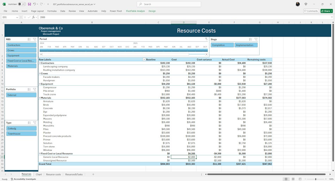Select External in Portfolio slicer
The height and width of the screenshot is (181, 335).
click(x=21, y=95)
